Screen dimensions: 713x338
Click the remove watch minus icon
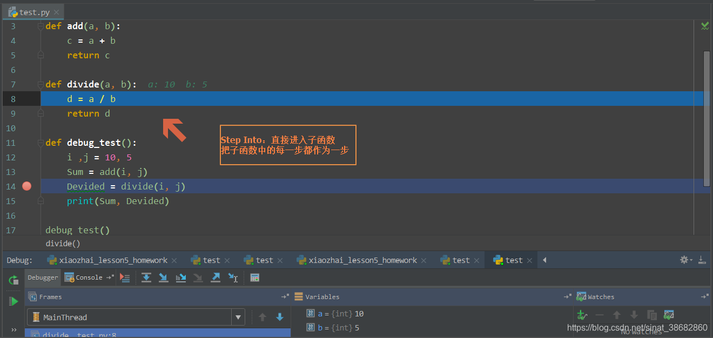point(600,315)
